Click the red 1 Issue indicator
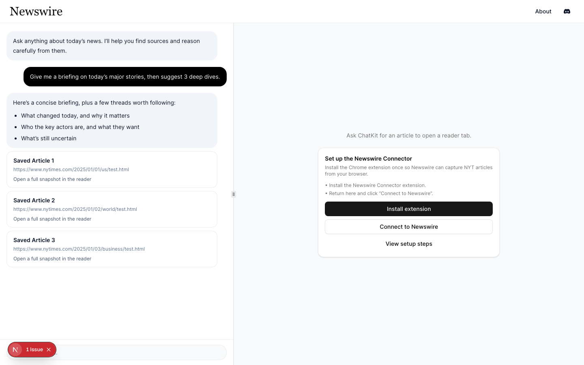This screenshot has height=365, width=584. coord(34,349)
